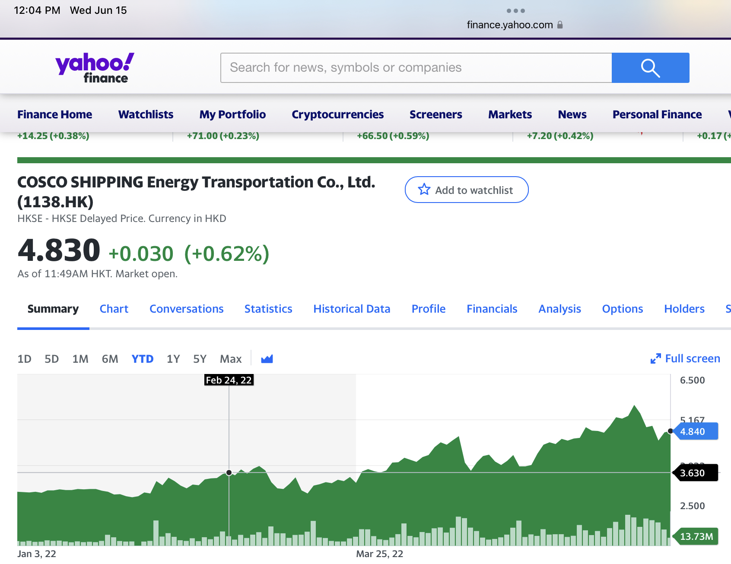Click the Feb 24, 22 date tooltip label
Viewport: 731px width, 564px height.
pyautogui.click(x=229, y=380)
